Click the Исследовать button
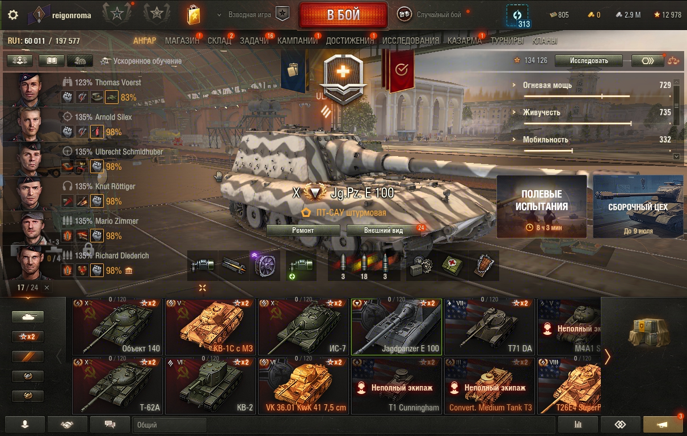This screenshot has width=687, height=436. [x=589, y=61]
